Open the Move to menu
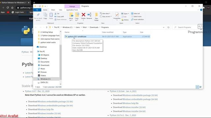Image resolution: width=211 pixels, height=118 pixels. pos(71,17)
